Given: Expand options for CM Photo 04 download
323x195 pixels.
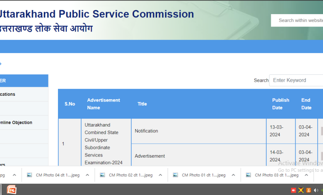Looking at the screenshot, I should pos(87,175).
